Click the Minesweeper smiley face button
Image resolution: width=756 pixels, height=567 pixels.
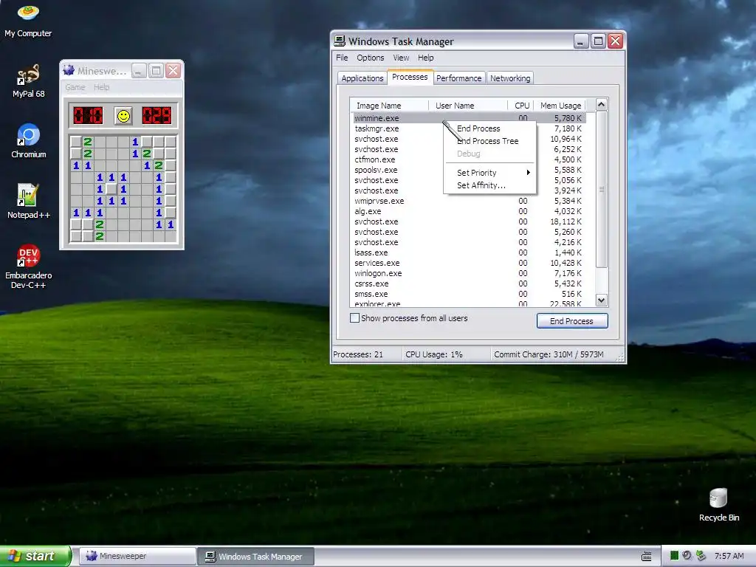pos(123,116)
